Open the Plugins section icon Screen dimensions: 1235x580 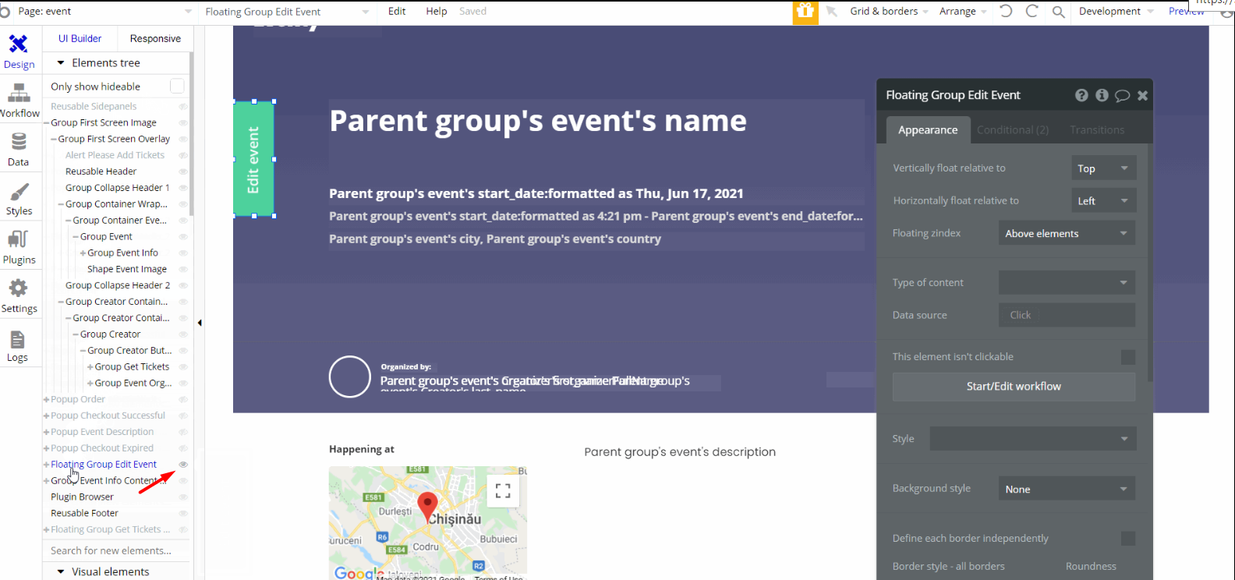pos(19,239)
